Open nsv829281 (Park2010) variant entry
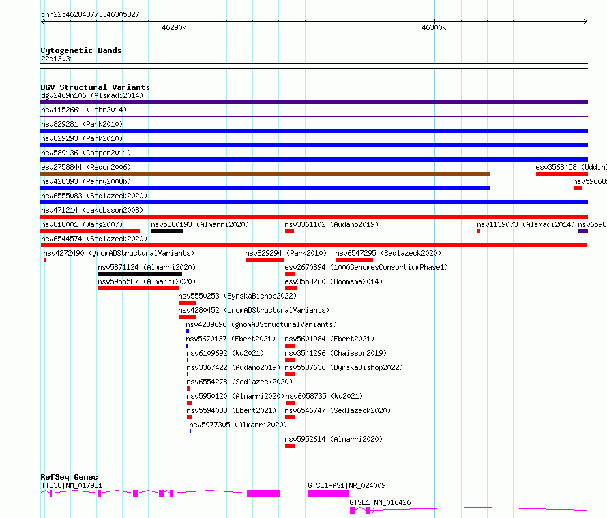 (x=82, y=124)
